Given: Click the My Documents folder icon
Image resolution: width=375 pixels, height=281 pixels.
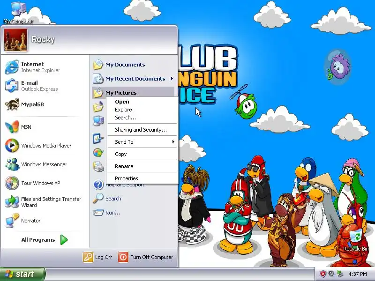Looking at the screenshot, I should point(98,65).
